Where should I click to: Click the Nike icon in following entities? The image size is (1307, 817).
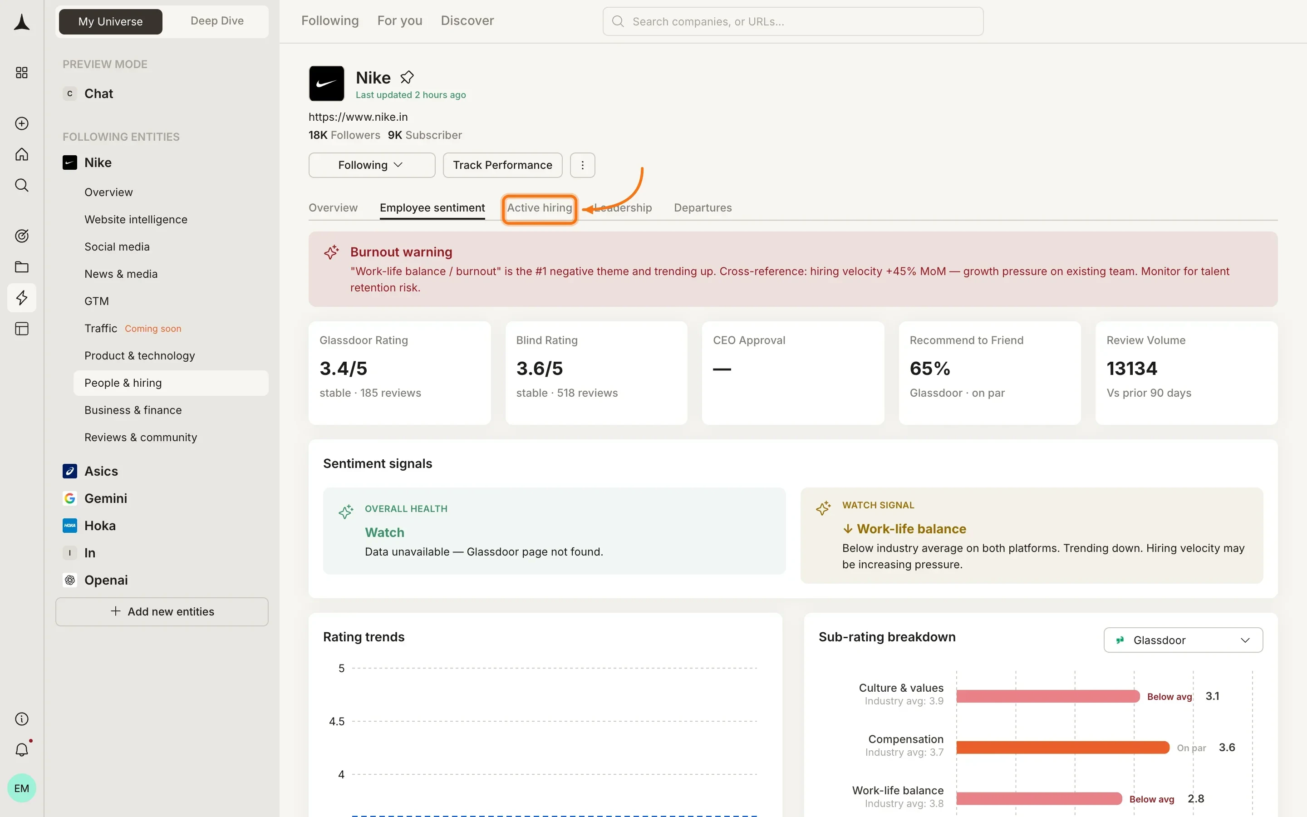[70, 162]
